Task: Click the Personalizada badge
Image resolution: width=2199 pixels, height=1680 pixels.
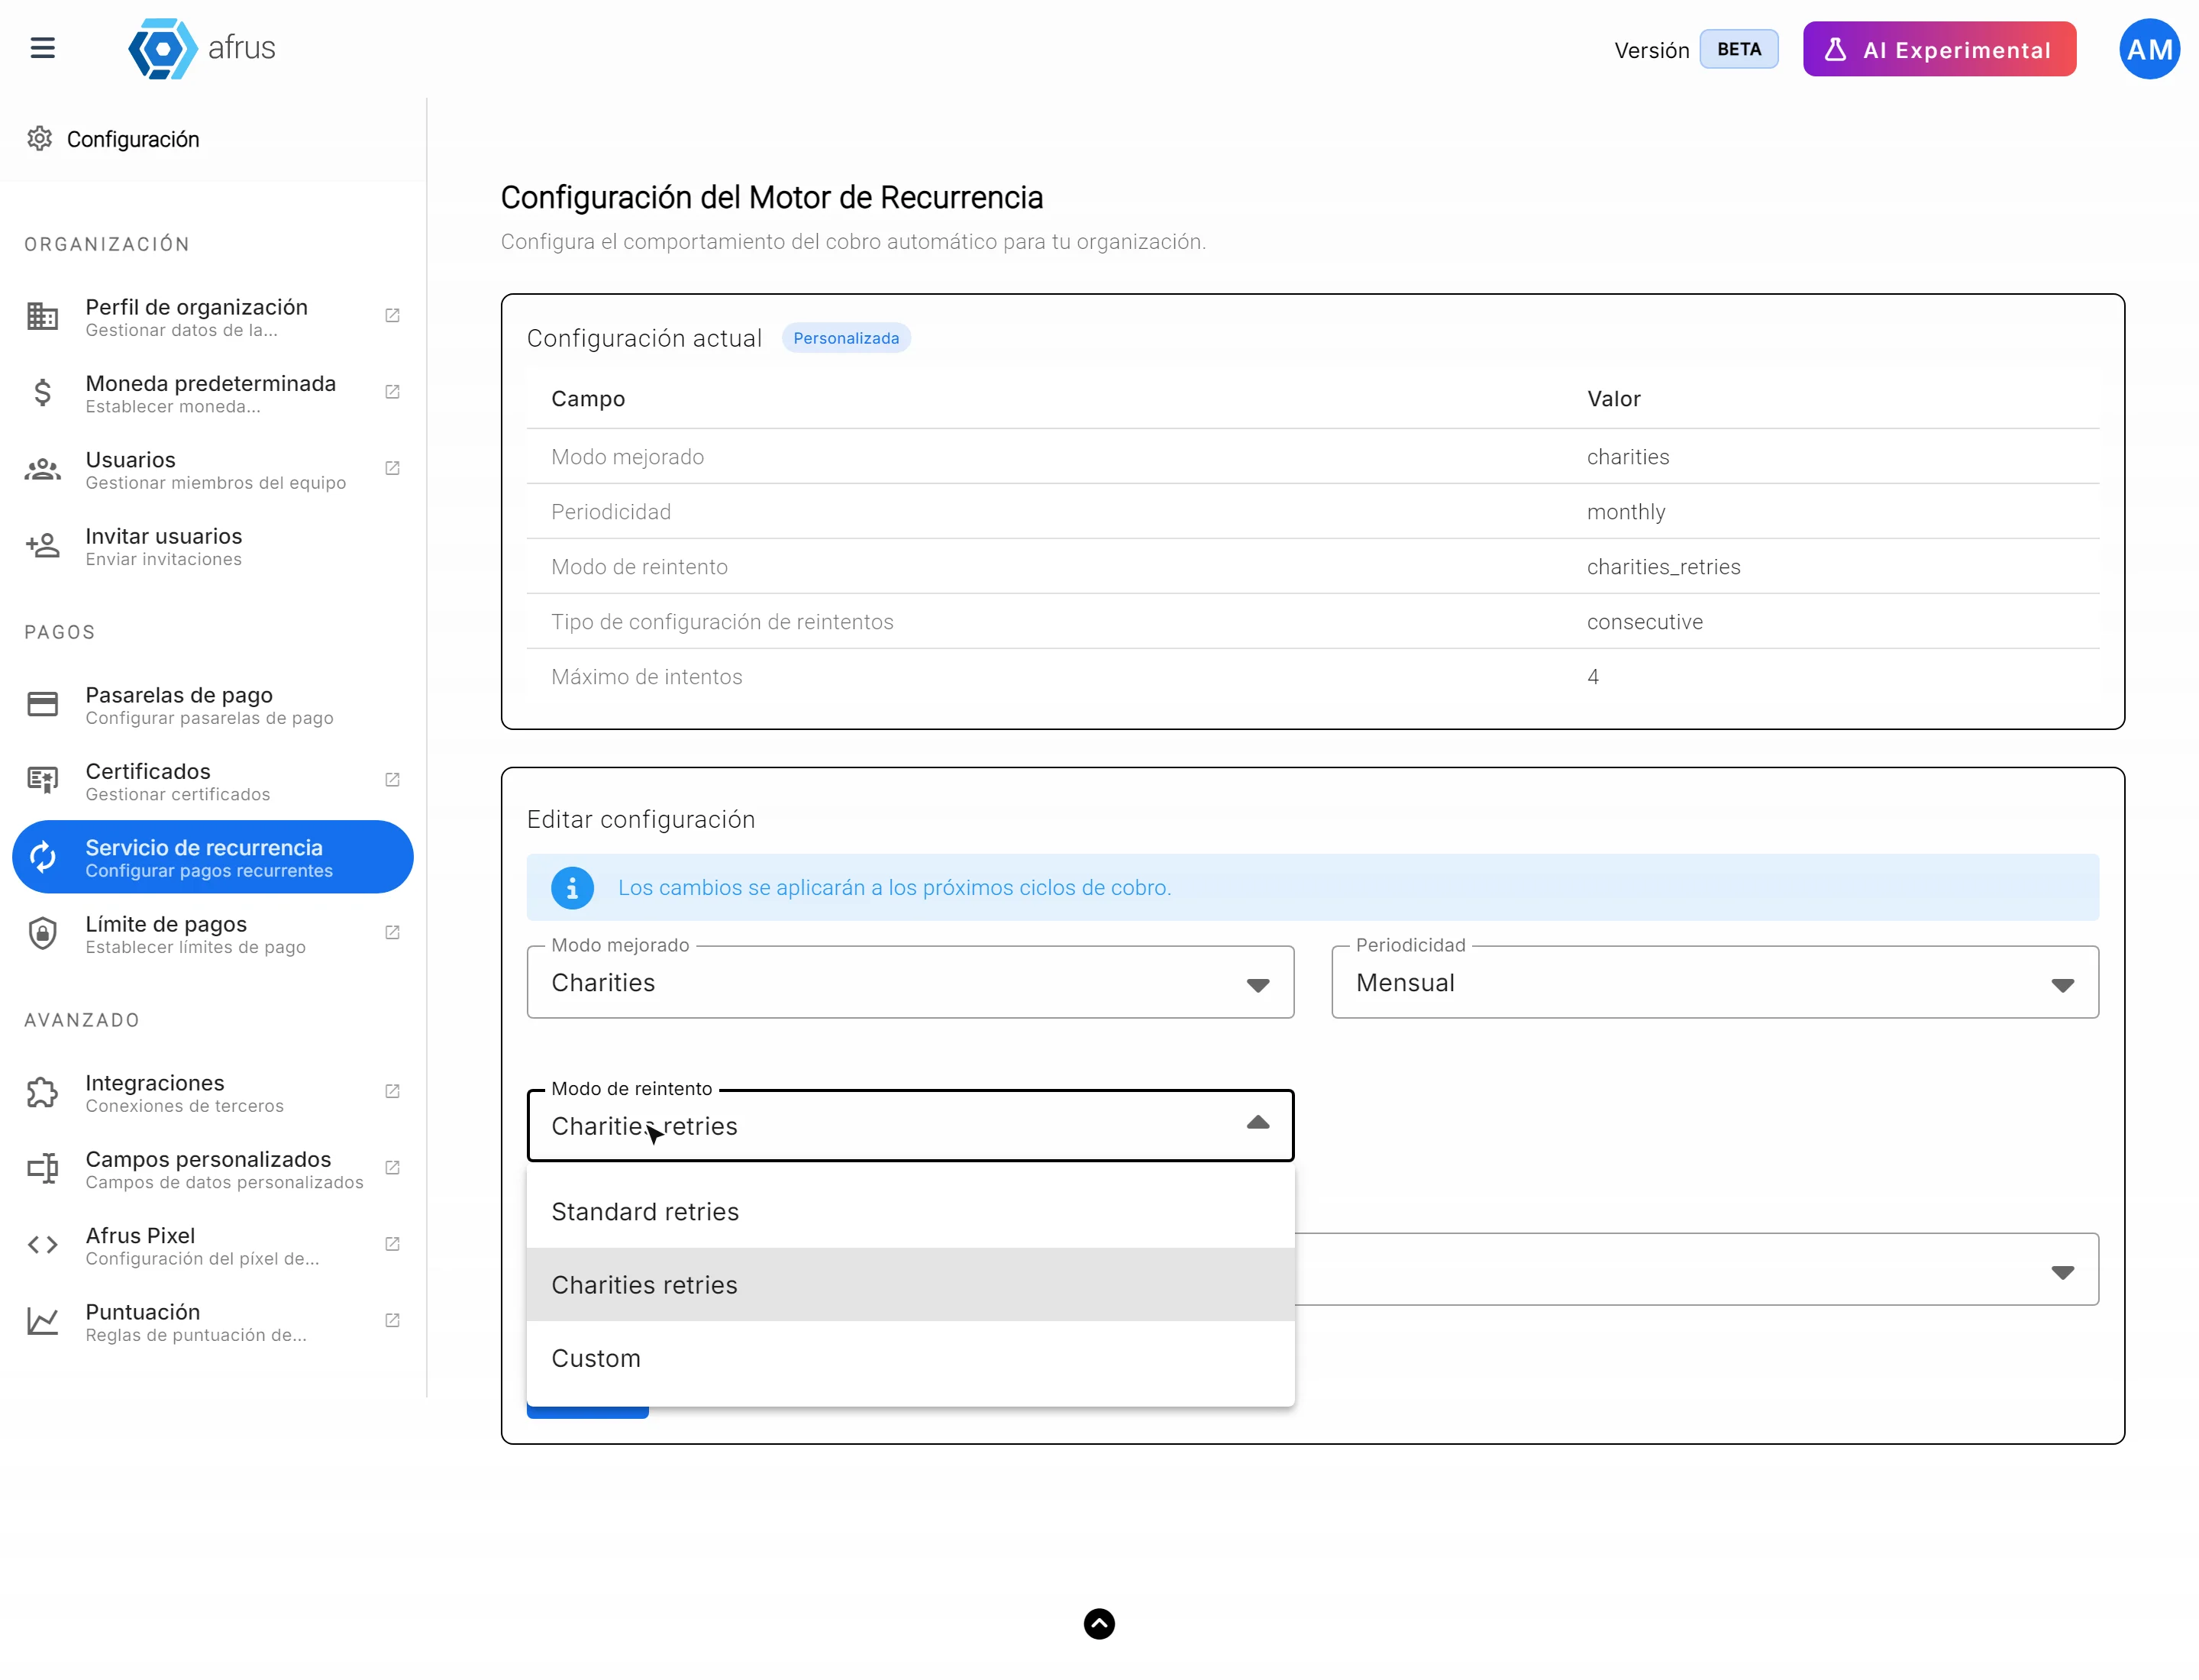Action: click(846, 338)
